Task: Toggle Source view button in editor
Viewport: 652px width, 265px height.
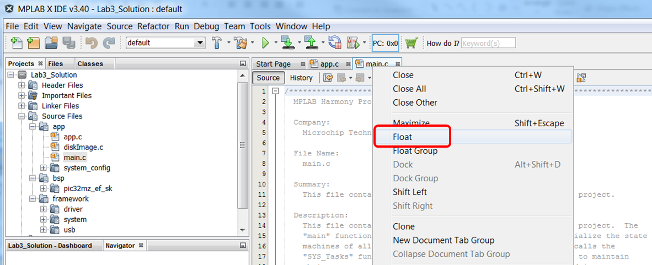Action: pyautogui.click(x=269, y=78)
